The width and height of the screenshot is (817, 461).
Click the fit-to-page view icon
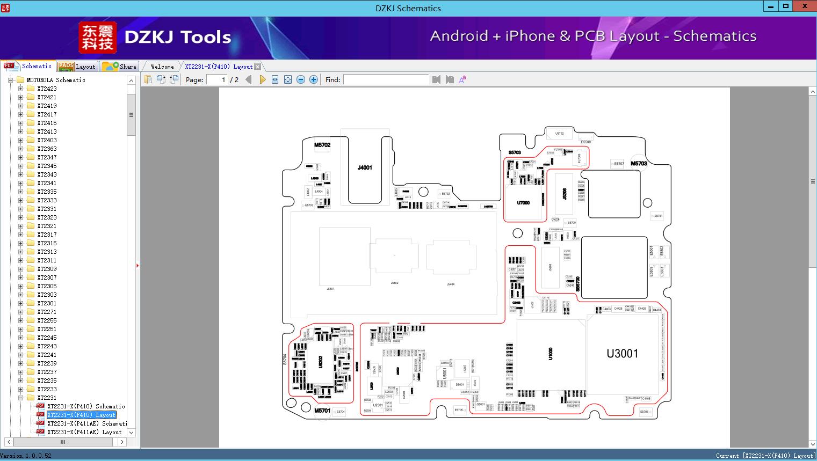click(x=287, y=79)
